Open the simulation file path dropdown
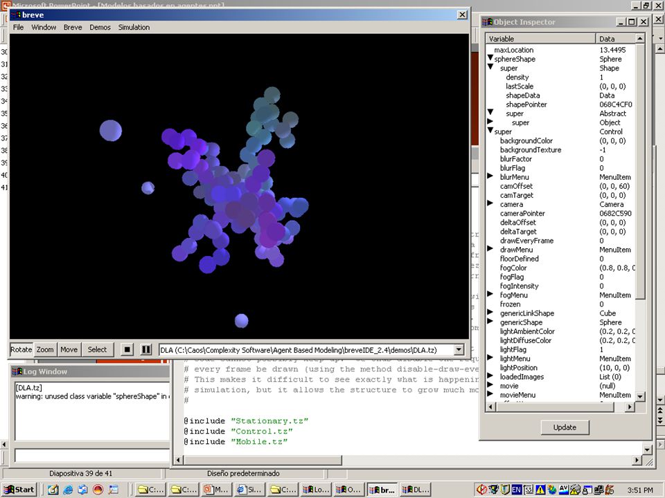 click(x=459, y=350)
